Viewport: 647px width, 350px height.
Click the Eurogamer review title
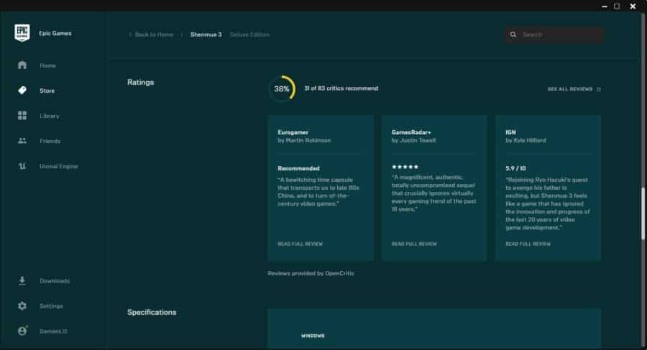coord(293,132)
